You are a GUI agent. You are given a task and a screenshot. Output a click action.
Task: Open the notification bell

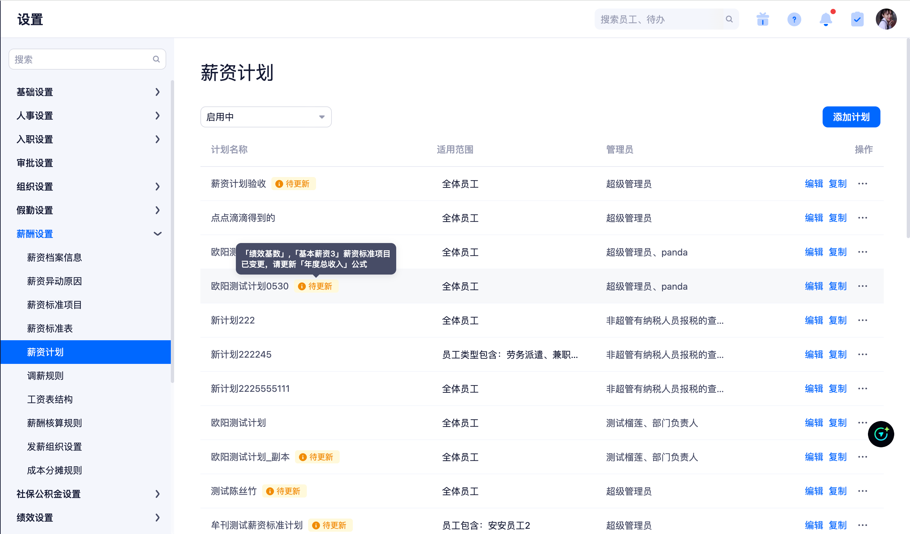click(x=826, y=19)
